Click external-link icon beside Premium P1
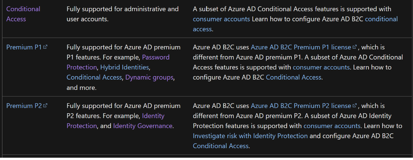The width and height of the screenshot is (413, 160). tap(45, 47)
